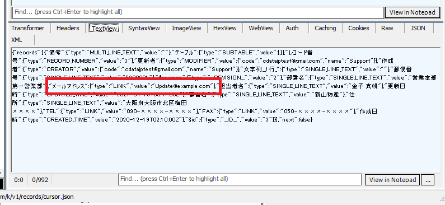This screenshot has height=205, width=445.
Task: Select the Caching tab
Action: coord(325,28)
